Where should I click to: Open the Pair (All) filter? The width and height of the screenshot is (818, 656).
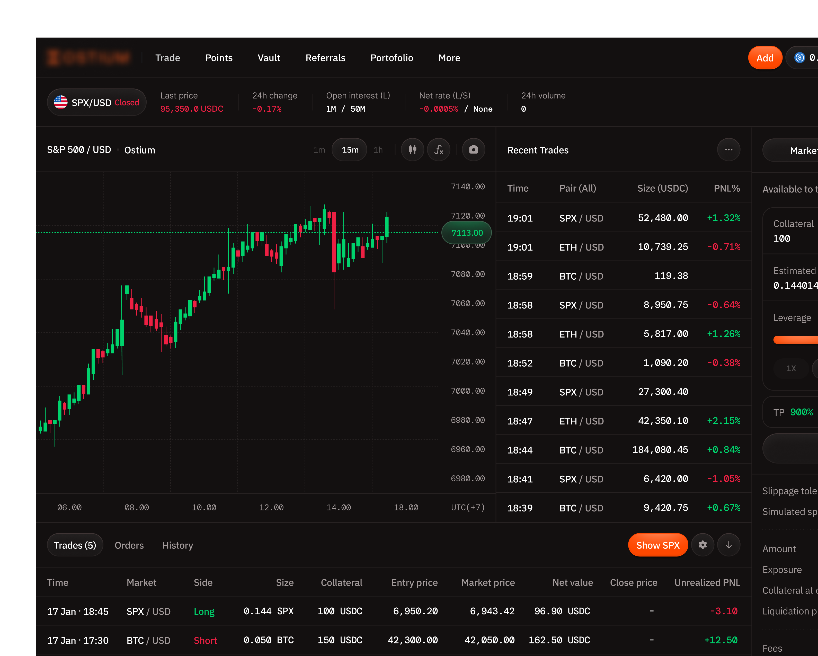point(577,189)
